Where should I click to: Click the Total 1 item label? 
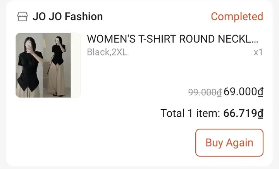click(190, 113)
